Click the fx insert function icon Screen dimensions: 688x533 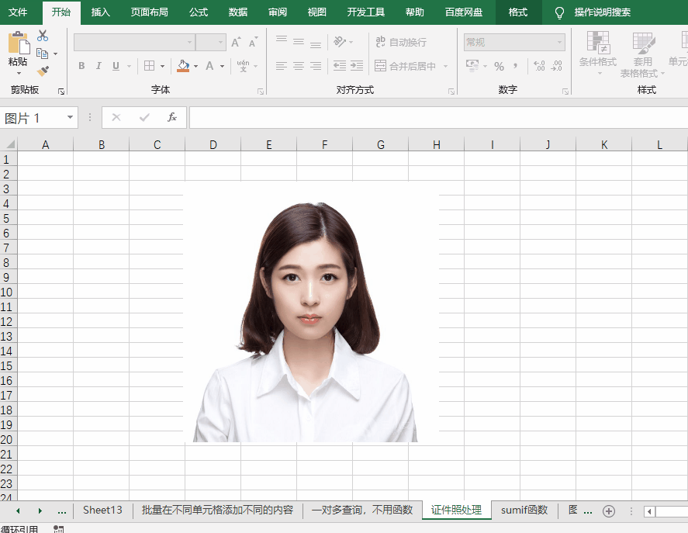(x=172, y=117)
